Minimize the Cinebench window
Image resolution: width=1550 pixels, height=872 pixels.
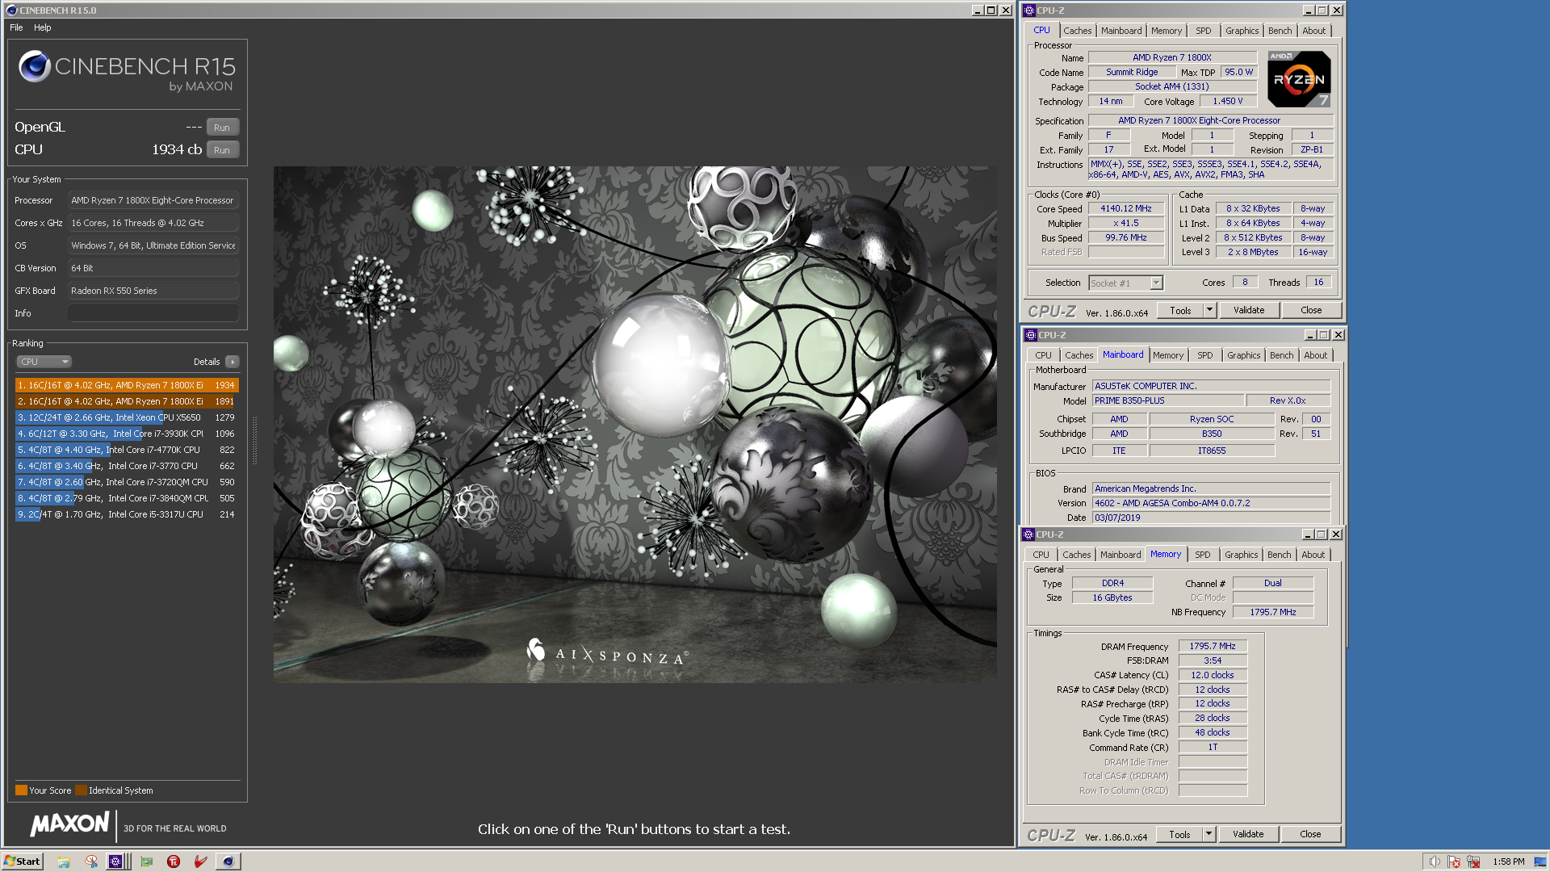pyautogui.click(x=977, y=10)
